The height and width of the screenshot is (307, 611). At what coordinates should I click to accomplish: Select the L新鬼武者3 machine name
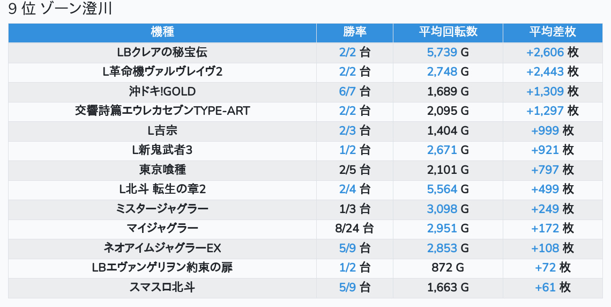[x=162, y=150]
